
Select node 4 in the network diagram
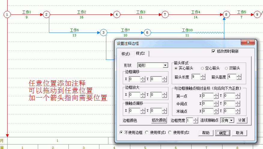(x=117, y=14)
